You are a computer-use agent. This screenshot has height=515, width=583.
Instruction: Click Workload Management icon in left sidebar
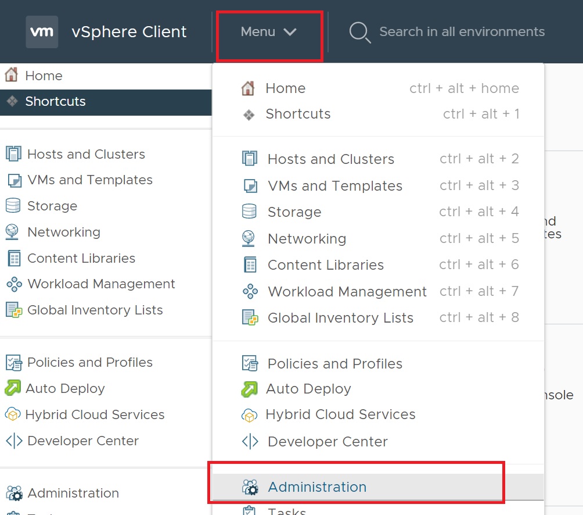tap(13, 284)
